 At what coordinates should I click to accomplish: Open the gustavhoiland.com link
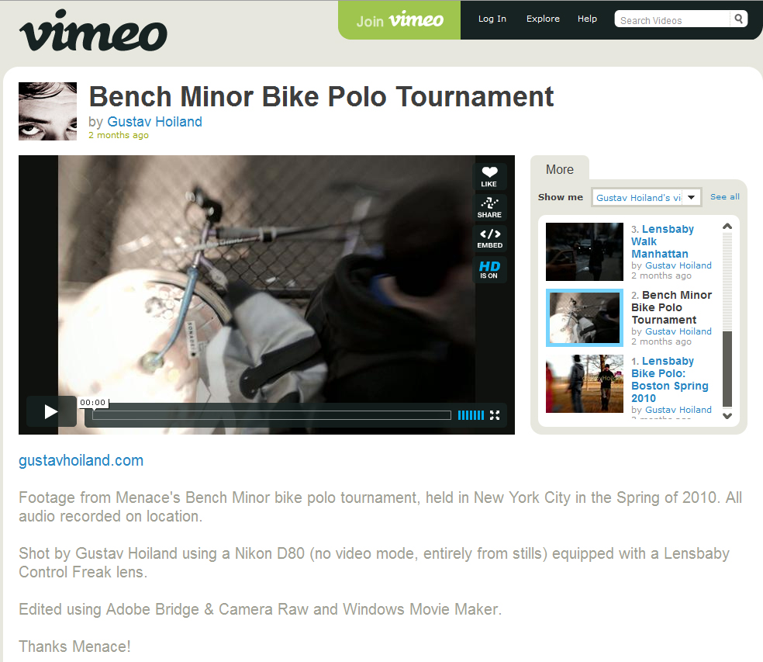pyautogui.click(x=81, y=460)
